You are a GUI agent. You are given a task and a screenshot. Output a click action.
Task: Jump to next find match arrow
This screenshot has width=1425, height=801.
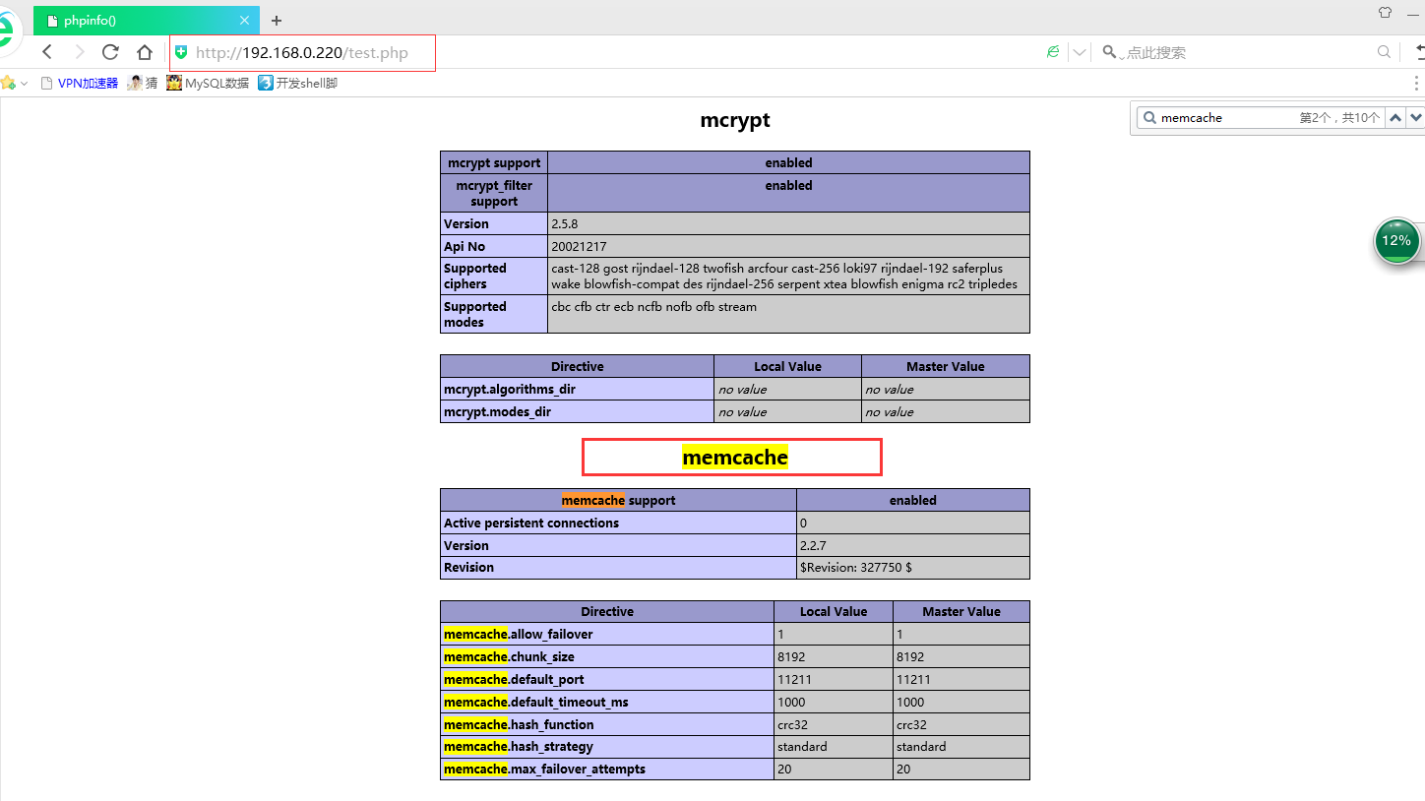click(1415, 117)
